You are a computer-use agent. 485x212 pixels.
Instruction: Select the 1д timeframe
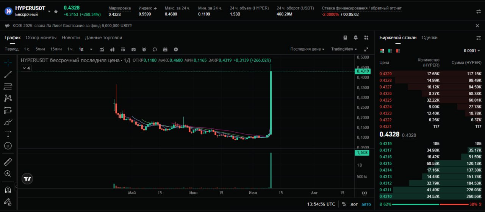pos(81,49)
